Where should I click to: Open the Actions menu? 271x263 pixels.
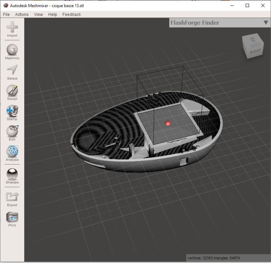(x=22, y=14)
